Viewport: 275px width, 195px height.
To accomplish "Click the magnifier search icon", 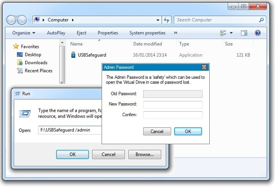I will tap(261, 20).
